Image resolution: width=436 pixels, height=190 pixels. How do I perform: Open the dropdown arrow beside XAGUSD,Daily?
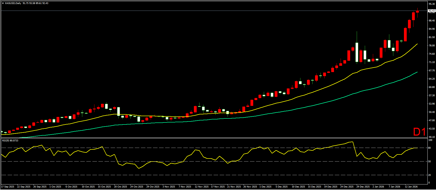point(3,3)
